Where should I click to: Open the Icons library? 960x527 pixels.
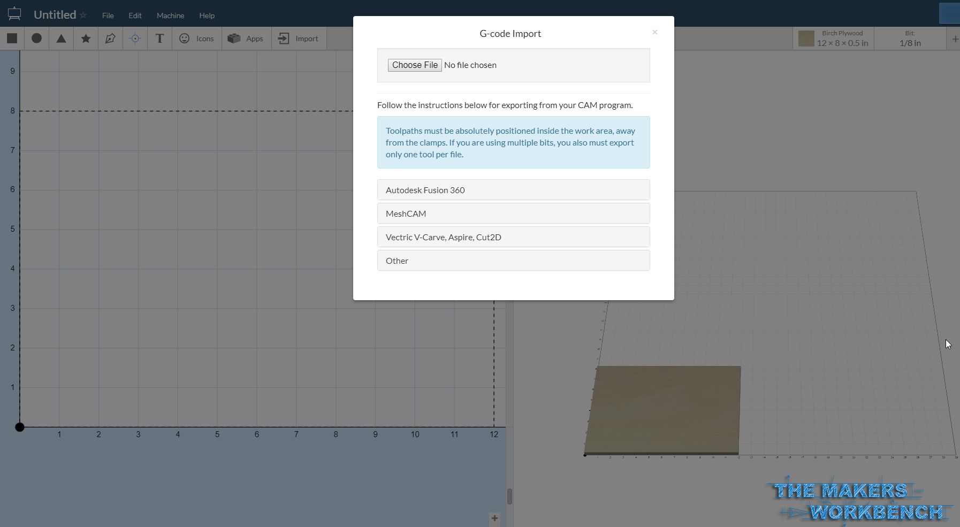pos(196,38)
